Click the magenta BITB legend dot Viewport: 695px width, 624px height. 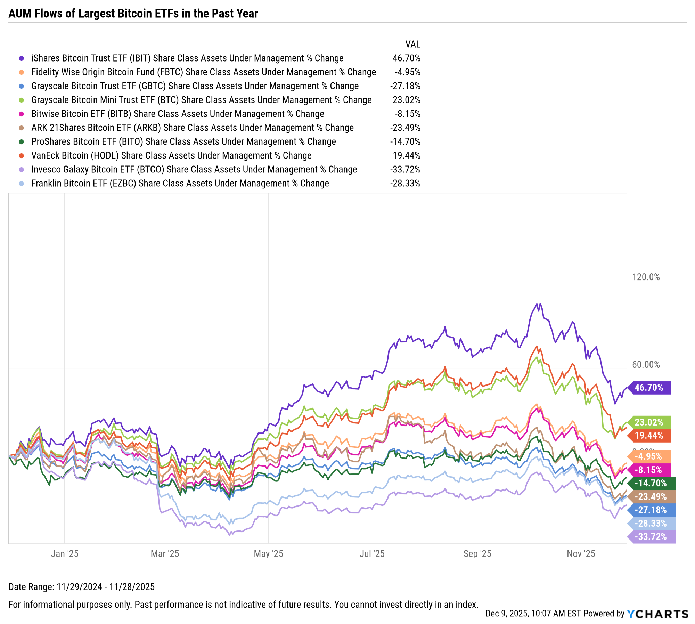[22, 114]
